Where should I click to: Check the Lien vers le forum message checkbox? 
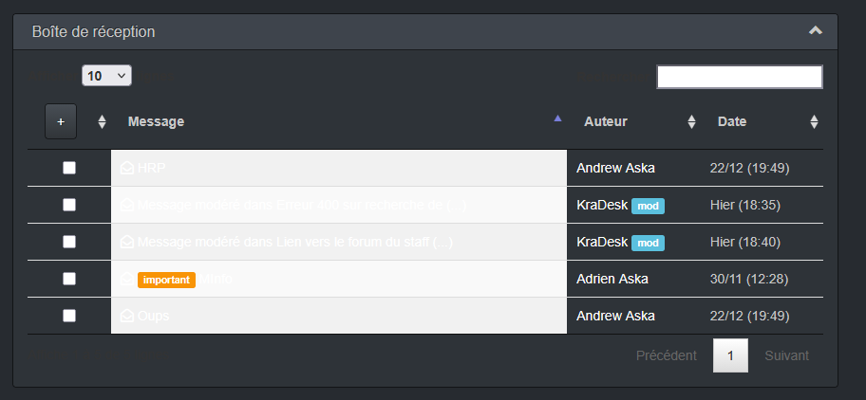(69, 242)
